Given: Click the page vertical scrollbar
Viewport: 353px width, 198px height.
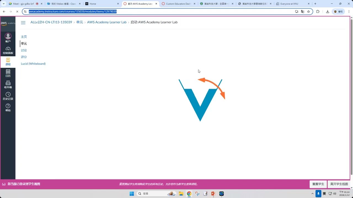Looking at the screenshot, I should [351, 96].
